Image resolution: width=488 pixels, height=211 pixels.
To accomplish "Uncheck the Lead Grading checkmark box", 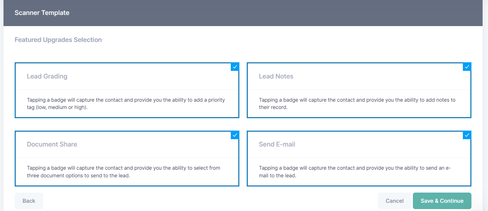I will pos(235,67).
